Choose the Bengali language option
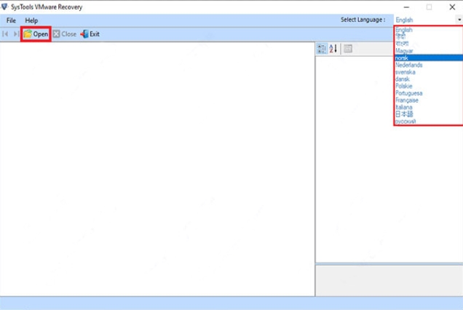 [429, 44]
